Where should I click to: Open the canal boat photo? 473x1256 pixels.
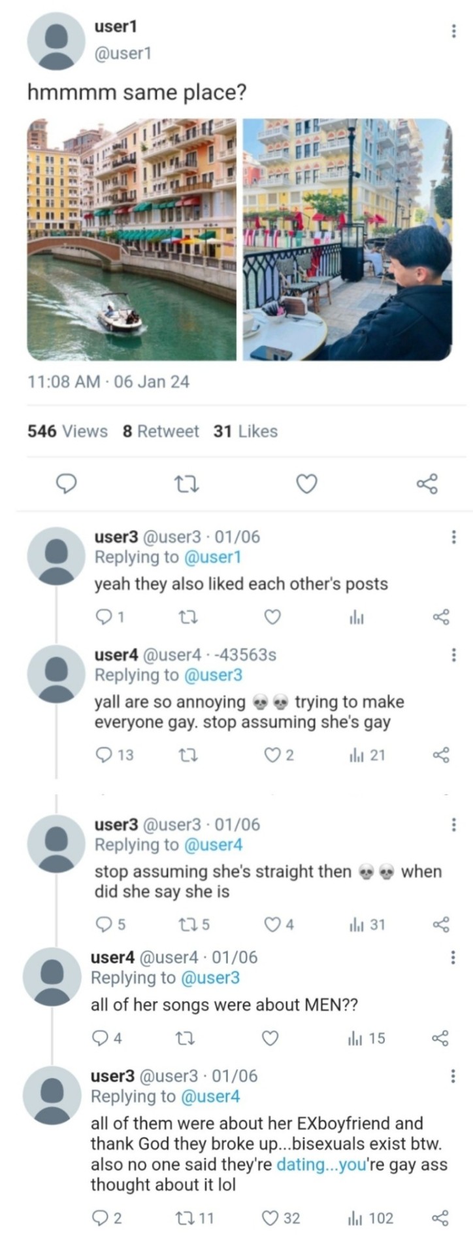(131, 239)
